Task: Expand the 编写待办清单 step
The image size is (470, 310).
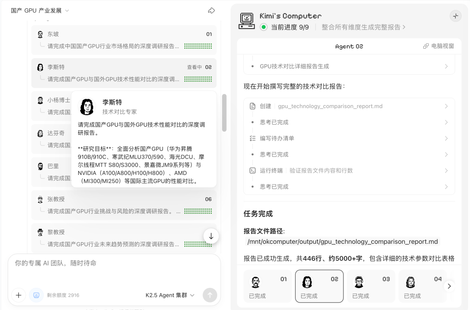Action: point(349,139)
